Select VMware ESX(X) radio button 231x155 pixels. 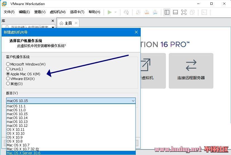point(8,79)
